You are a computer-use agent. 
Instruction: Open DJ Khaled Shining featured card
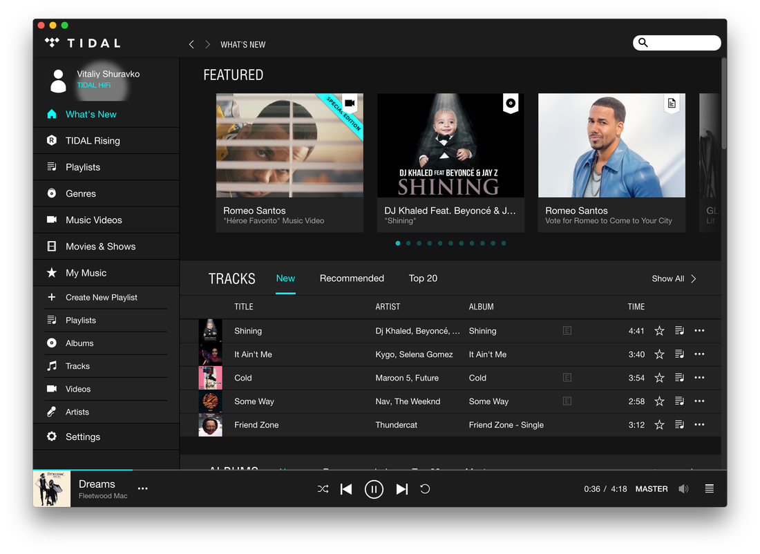(x=450, y=163)
